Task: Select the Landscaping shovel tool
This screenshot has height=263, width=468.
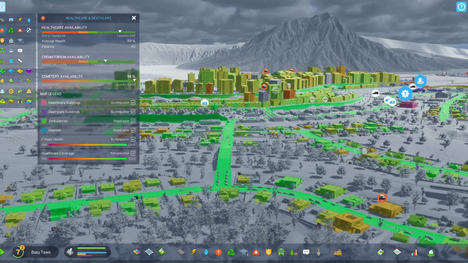Action: point(319,252)
